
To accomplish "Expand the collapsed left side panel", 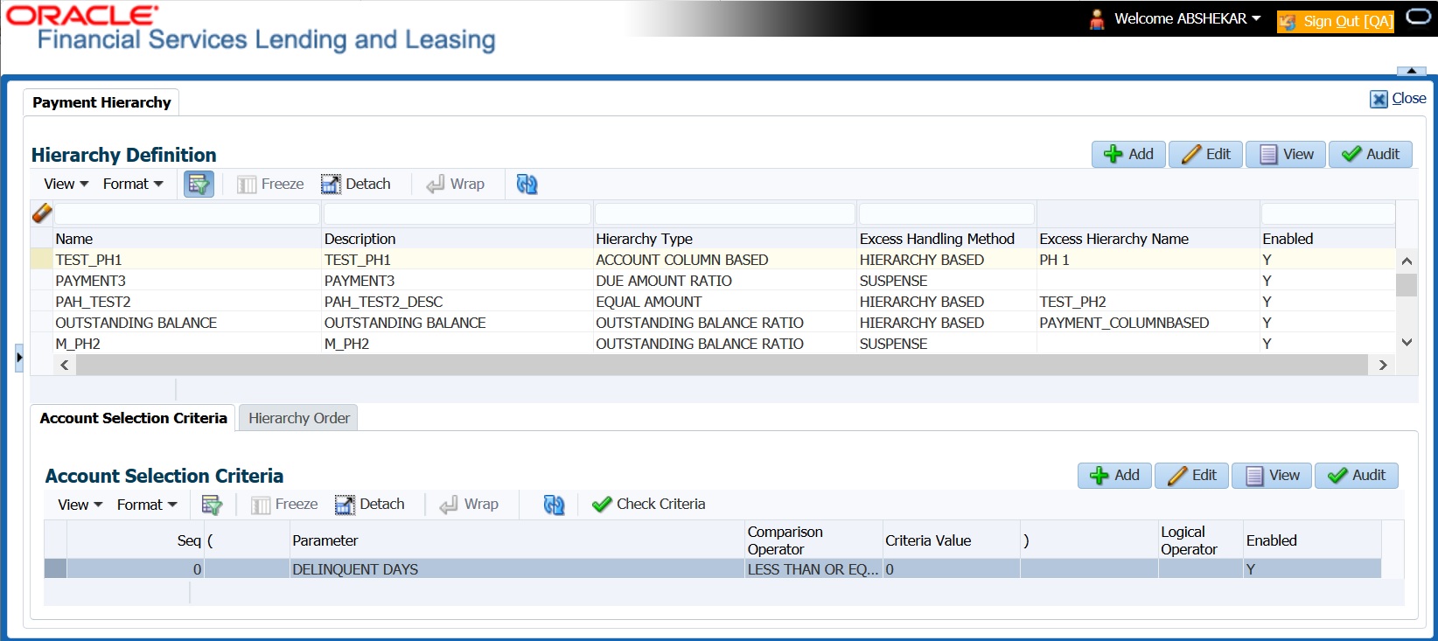I will coord(19,357).
